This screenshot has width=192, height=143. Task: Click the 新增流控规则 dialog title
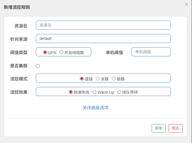tap(17, 7)
